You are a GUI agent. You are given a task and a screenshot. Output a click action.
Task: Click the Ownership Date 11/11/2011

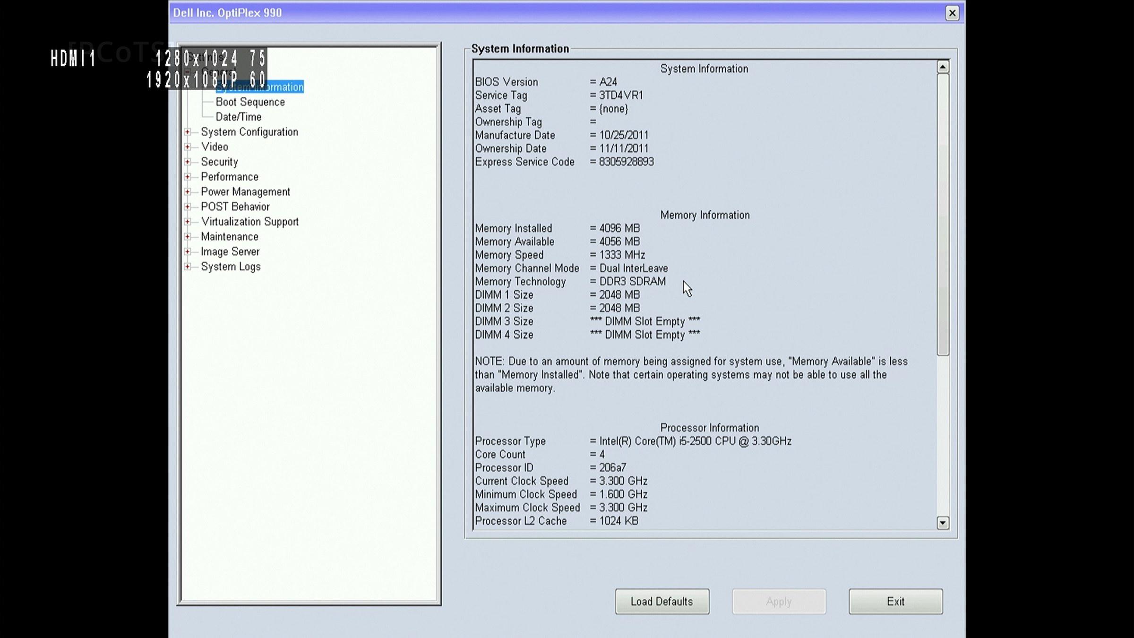624,148
